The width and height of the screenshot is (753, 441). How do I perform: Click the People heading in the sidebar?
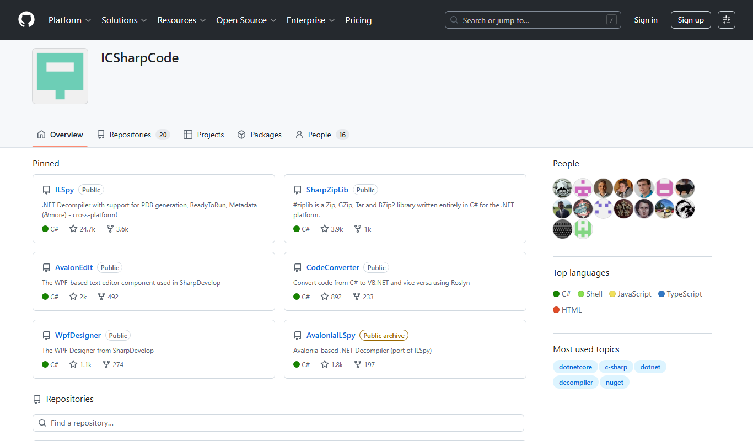(x=566, y=163)
